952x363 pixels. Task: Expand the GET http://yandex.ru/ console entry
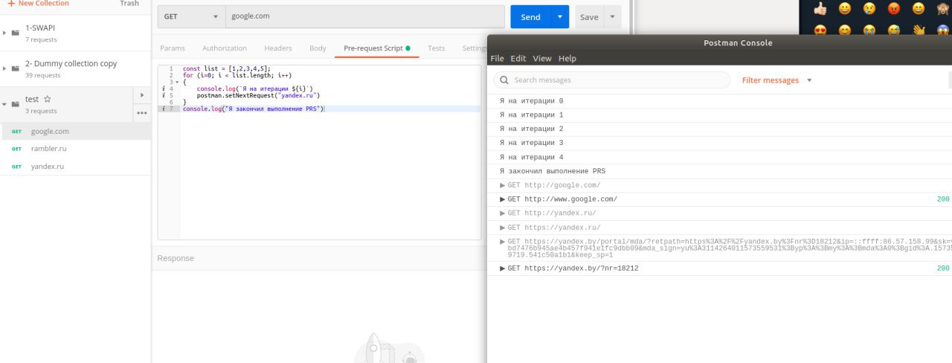504,213
